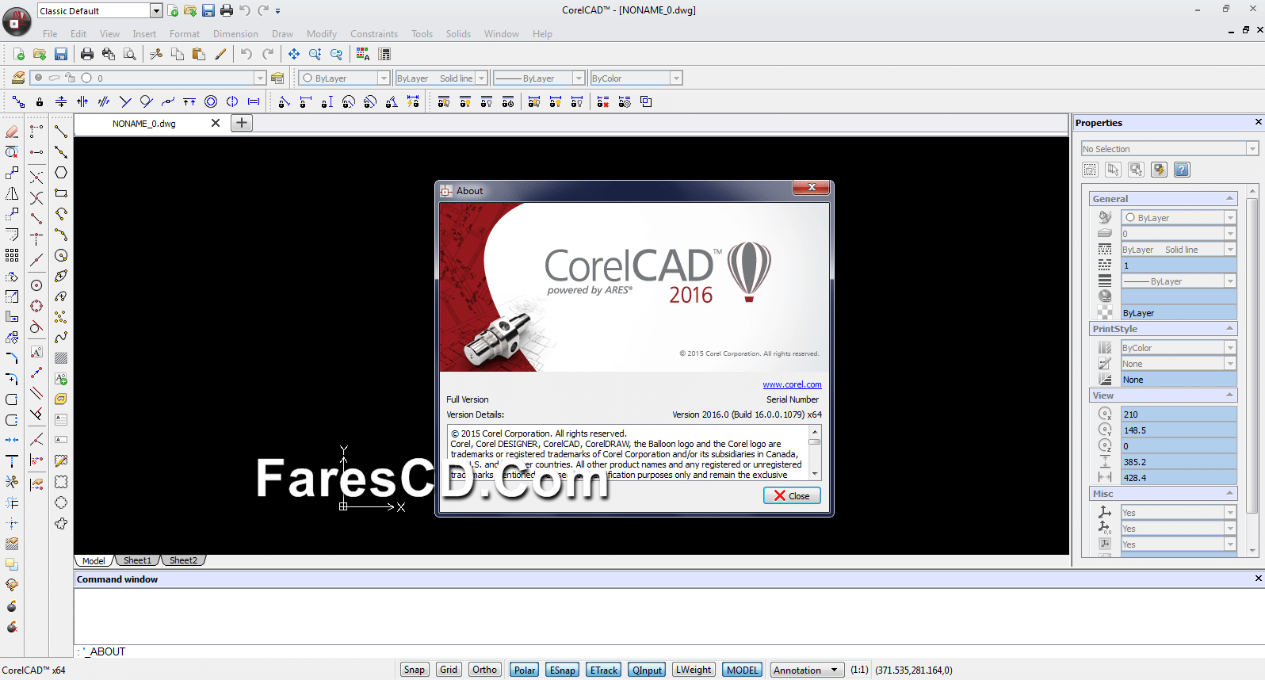Click the concentric constraint circle icon
The width and height of the screenshot is (1265, 680).
[x=211, y=101]
